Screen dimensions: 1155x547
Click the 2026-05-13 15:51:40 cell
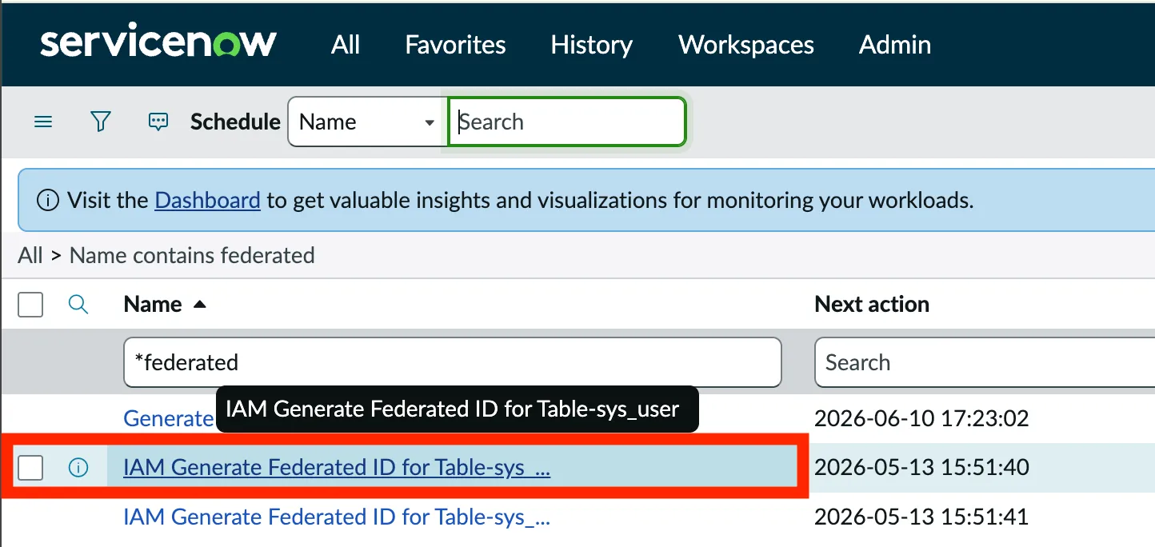click(x=921, y=468)
